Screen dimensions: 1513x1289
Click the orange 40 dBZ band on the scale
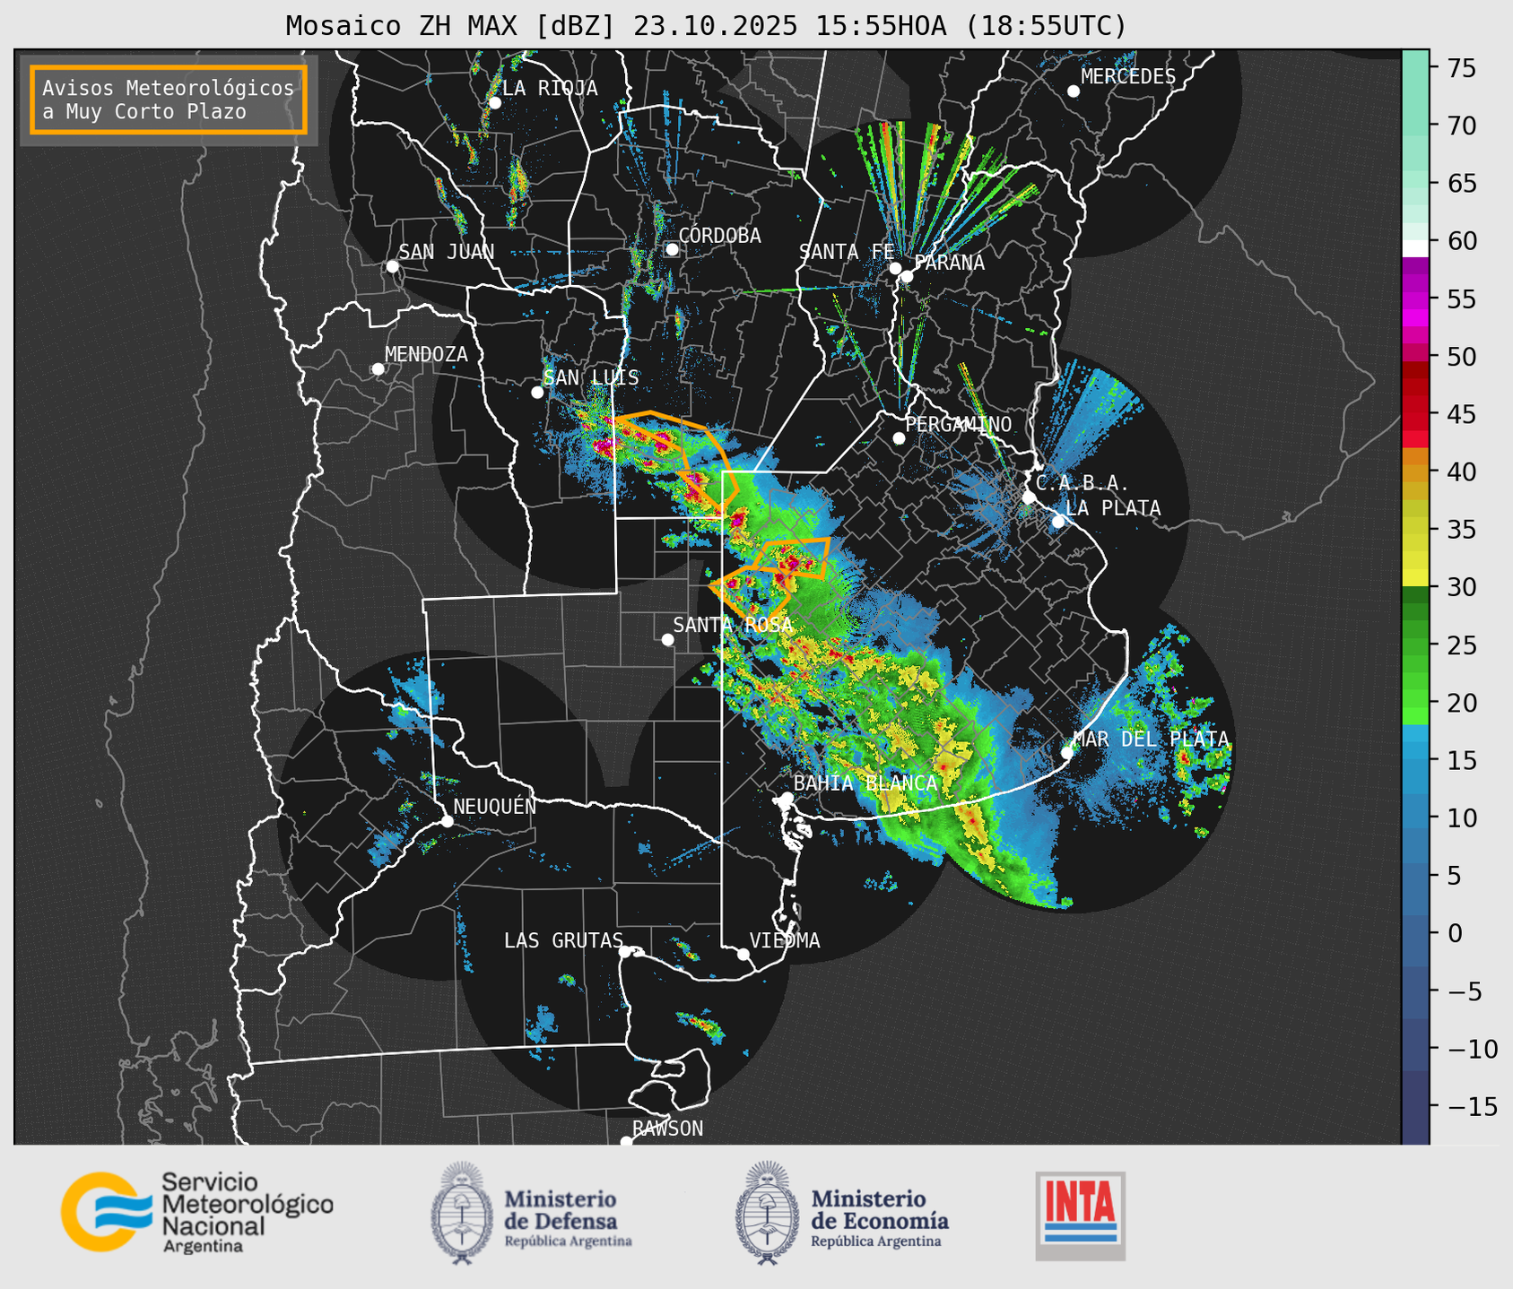point(1415,471)
